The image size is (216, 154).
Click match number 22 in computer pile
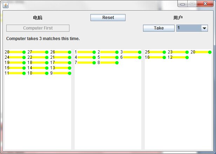38,57
